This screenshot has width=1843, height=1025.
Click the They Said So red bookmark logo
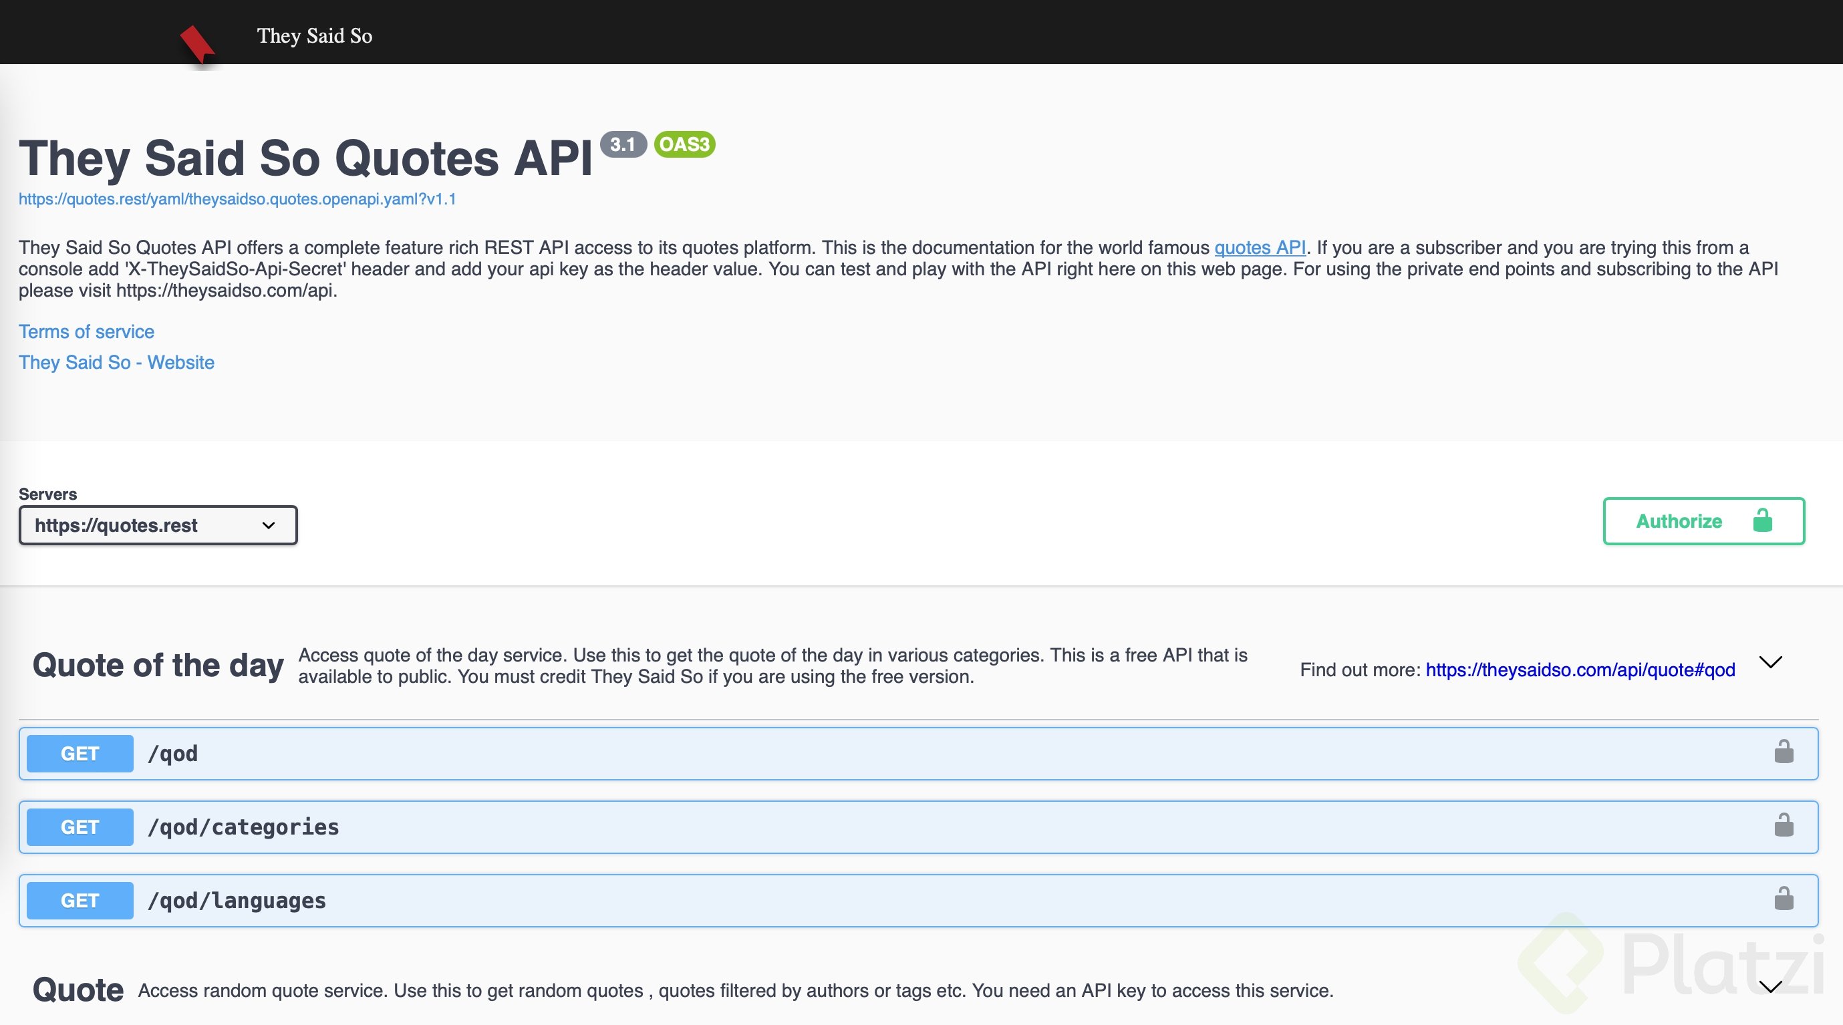199,43
